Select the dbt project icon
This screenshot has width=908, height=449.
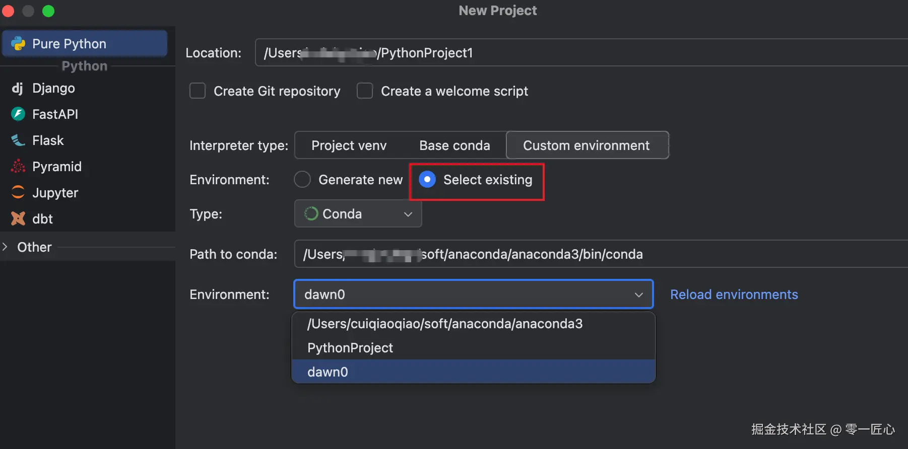[18, 219]
